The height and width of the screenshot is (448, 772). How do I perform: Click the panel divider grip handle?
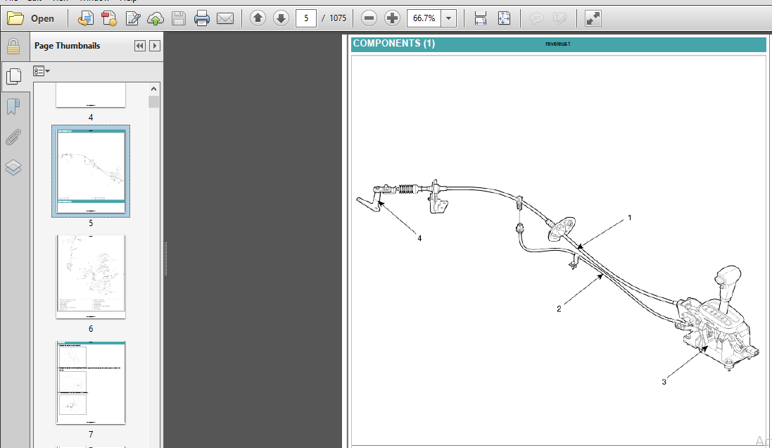[x=165, y=259]
